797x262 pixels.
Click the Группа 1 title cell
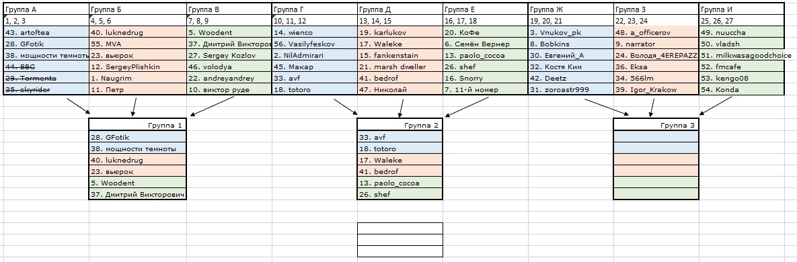[x=137, y=125]
